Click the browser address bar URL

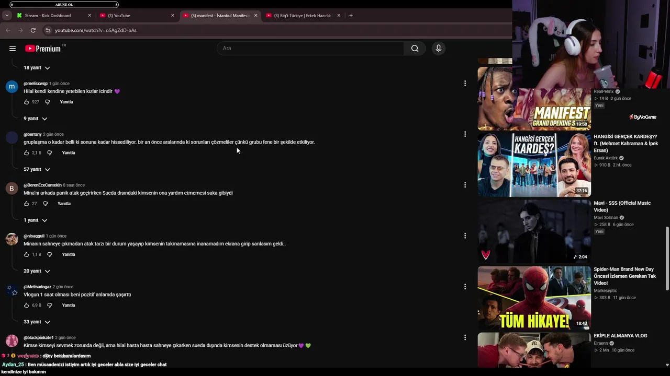(96, 30)
